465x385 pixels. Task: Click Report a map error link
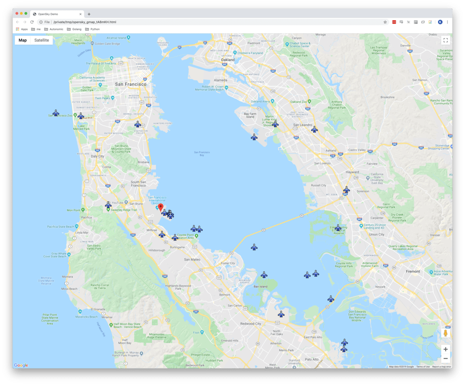pos(442,367)
